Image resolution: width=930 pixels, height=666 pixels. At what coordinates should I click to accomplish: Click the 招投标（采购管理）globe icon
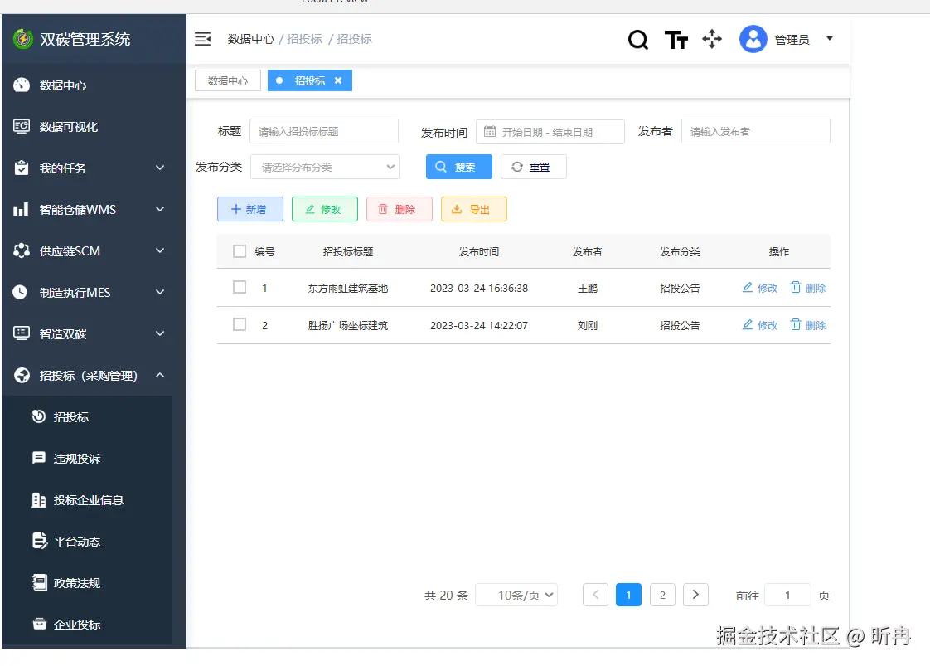pos(22,375)
